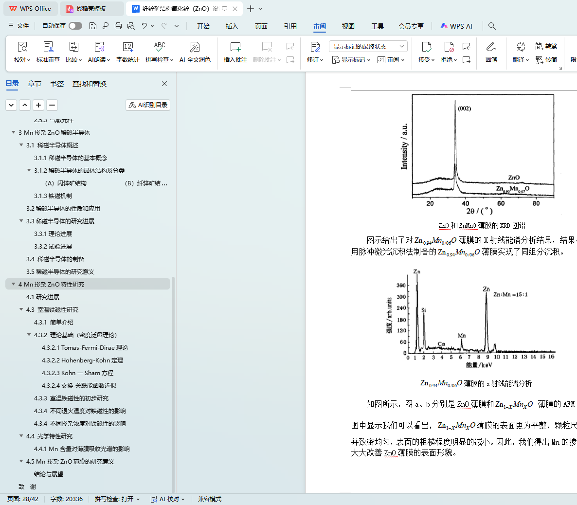Click the search magnifier icon in menu bar

(x=492, y=26)
